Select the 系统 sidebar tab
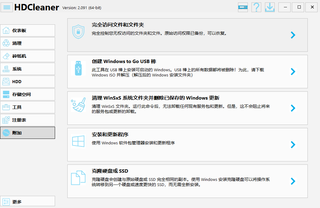Viewport: 320px width, 208px height. click(x=28, y=69)
